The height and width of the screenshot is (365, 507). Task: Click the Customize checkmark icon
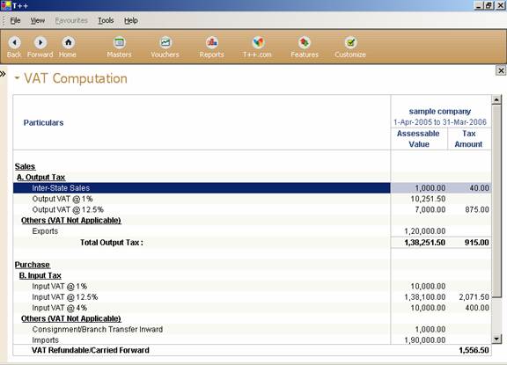point(350,42)
